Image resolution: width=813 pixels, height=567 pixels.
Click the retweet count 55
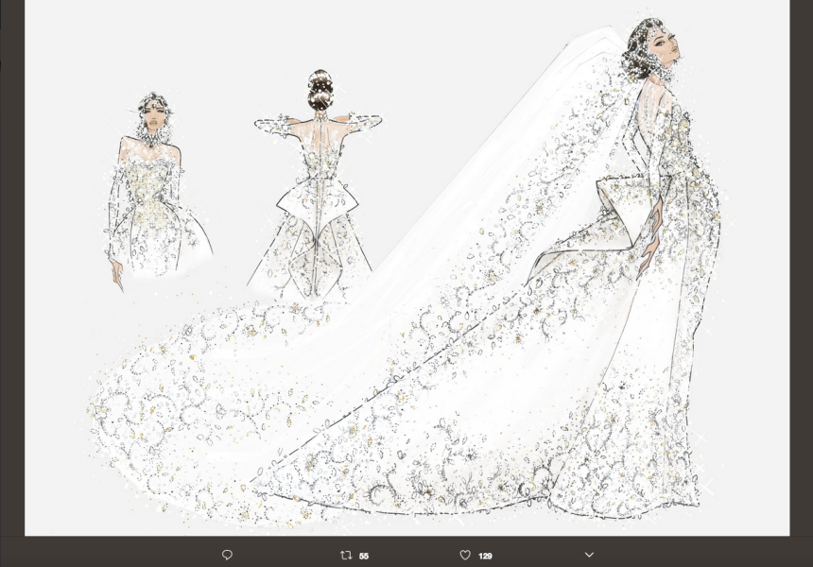tap(364, 556)
